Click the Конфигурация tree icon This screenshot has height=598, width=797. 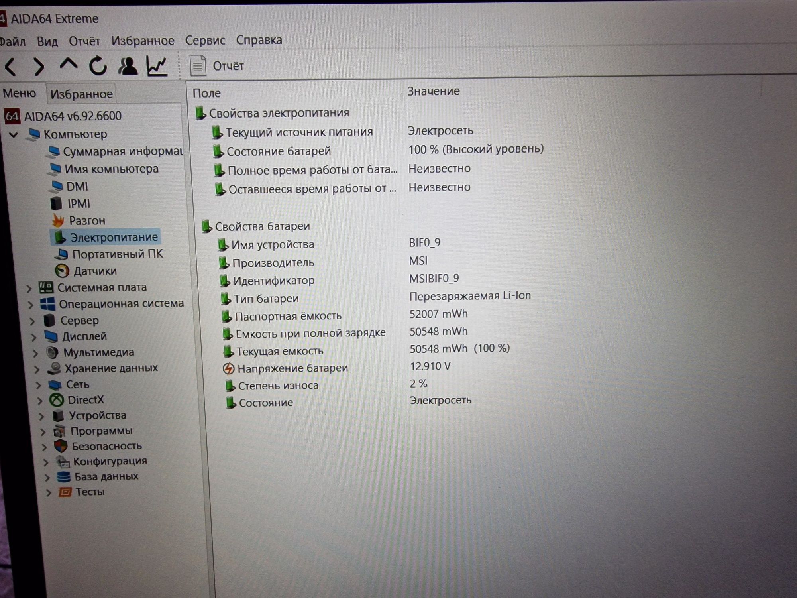pyautogui.click(x=63, y=462)
